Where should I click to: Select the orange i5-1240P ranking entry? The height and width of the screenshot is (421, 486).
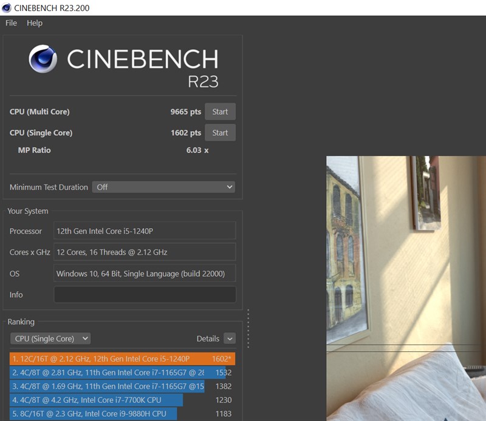123,359
